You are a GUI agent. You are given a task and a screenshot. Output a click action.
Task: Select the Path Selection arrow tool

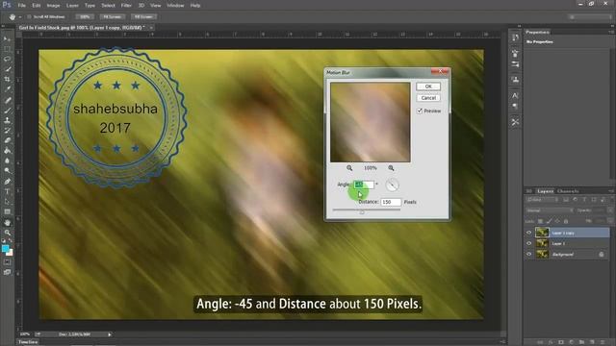(7, 202)
